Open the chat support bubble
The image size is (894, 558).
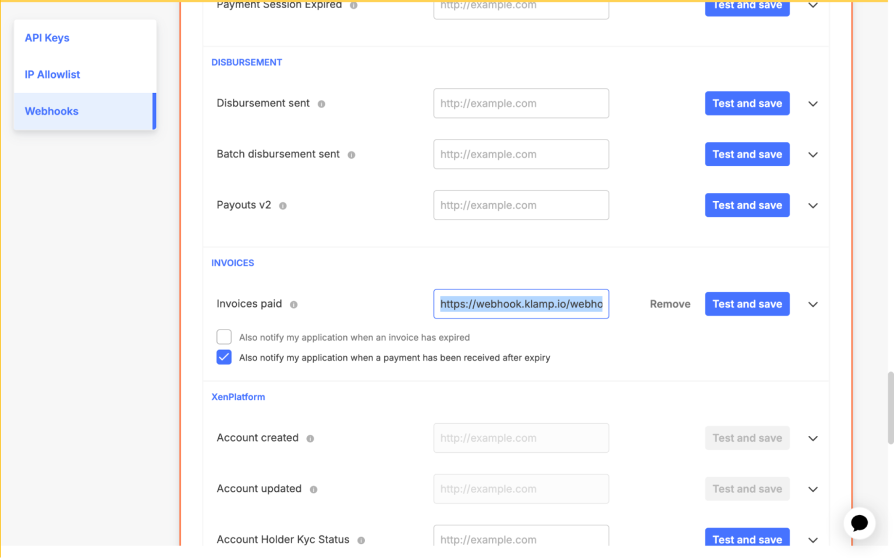click(859, 523)
